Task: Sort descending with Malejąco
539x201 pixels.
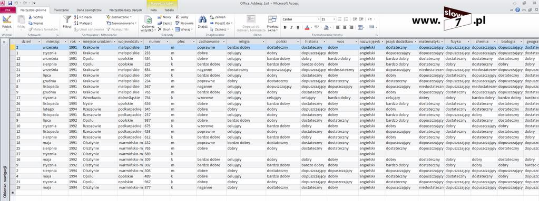Action: pyautogui.click(x=83, y=23)
